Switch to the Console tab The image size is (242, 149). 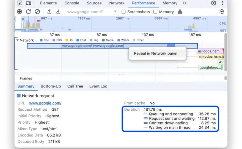tap(72, 3)
